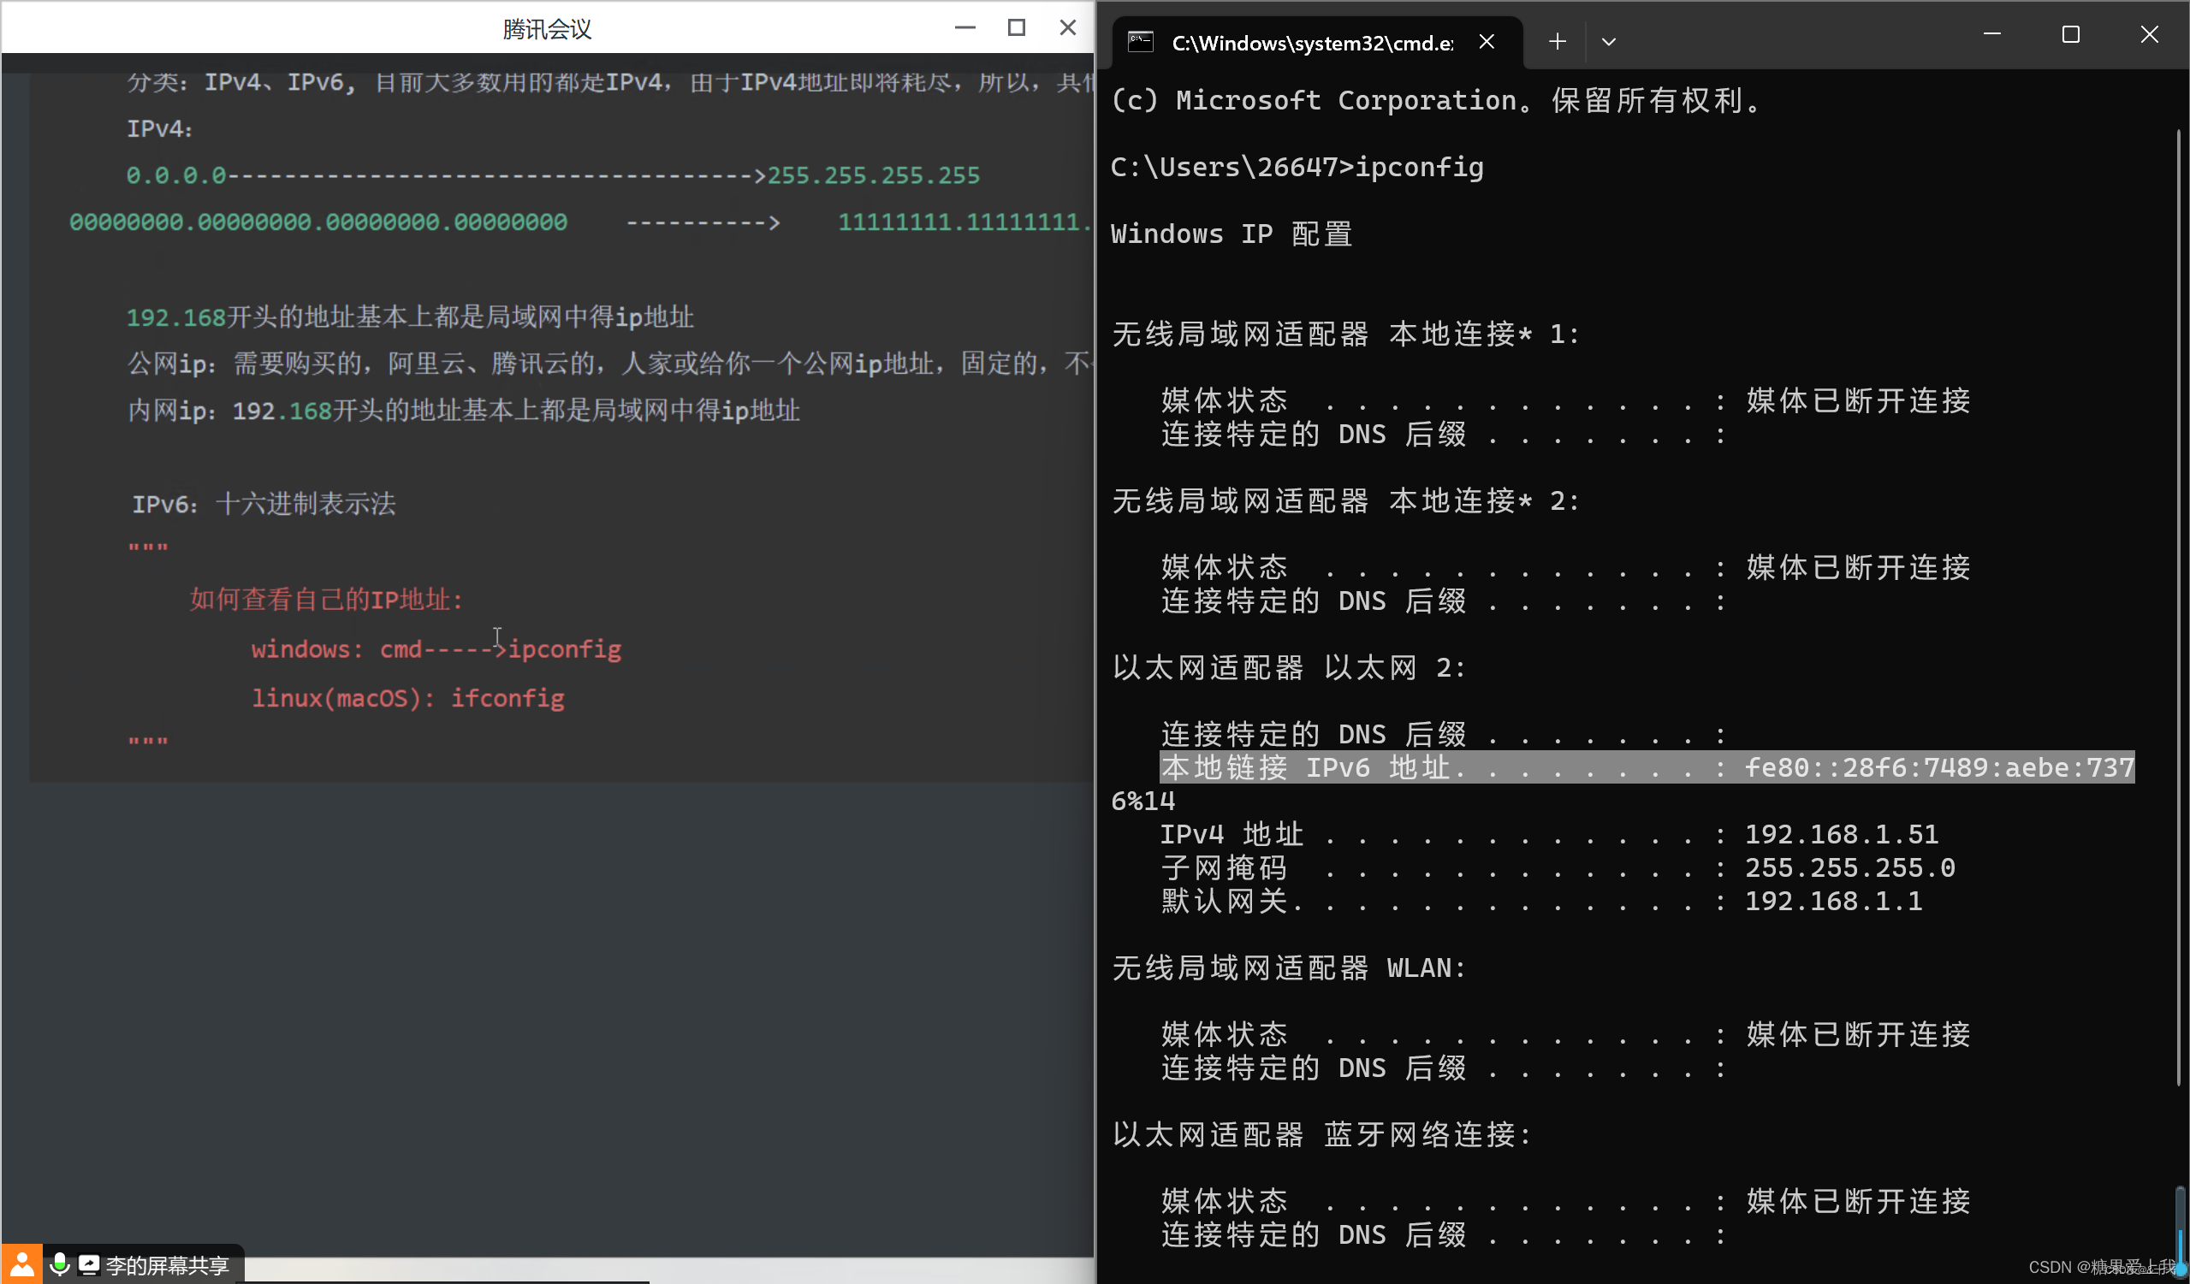Click the 腾讯会议 title bar text
Image resolution: width=2190 pixels, height=1284 pixels.
(x=547, y=30)
